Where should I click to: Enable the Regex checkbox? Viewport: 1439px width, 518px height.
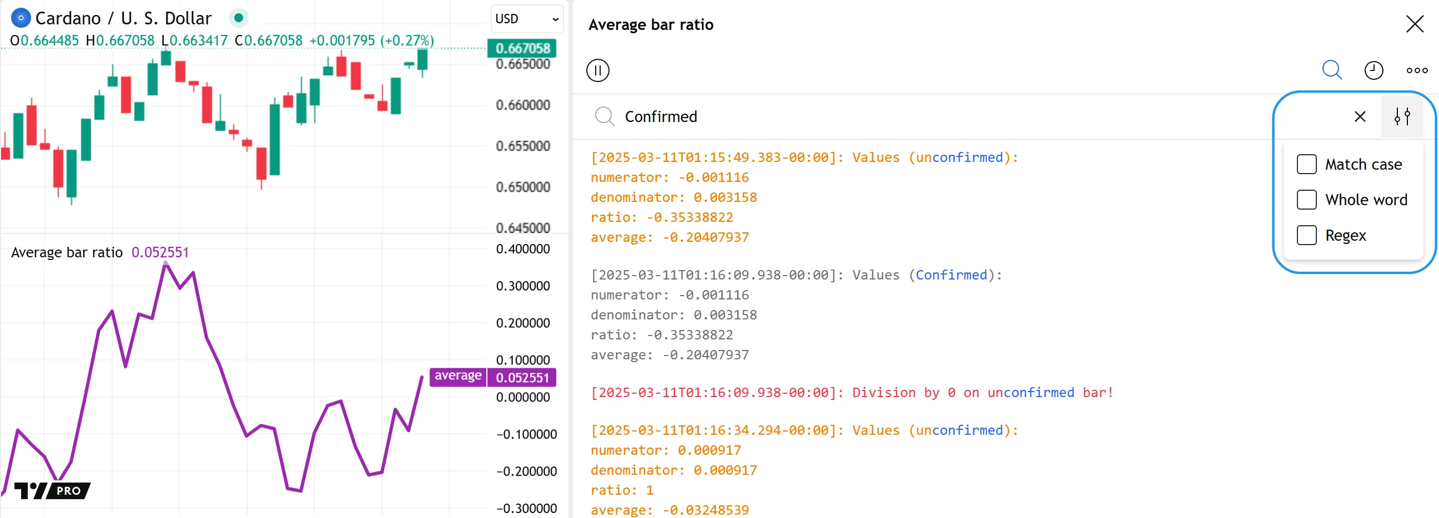(1306, 236)
